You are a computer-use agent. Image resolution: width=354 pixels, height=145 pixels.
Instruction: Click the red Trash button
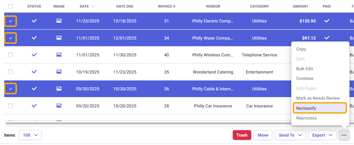point(242,135)
